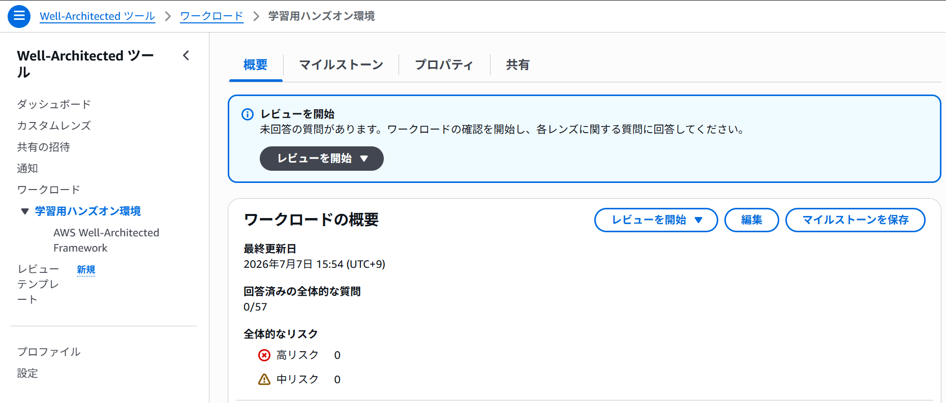The height and width of the screenshot is (403, 946).
Task: Open the ワークロード breadcrumb link
Action: pos(211,16)
